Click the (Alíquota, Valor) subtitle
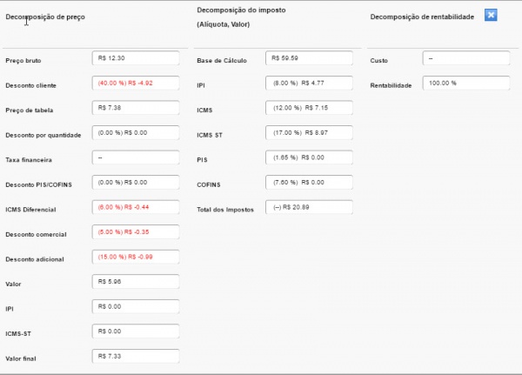This screenshot has width=522, height=375. (x=224, y=24)
